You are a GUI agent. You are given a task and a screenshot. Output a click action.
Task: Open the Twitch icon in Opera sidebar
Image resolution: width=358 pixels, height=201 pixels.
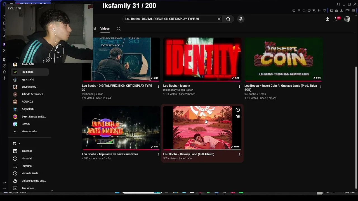[4, 44]
